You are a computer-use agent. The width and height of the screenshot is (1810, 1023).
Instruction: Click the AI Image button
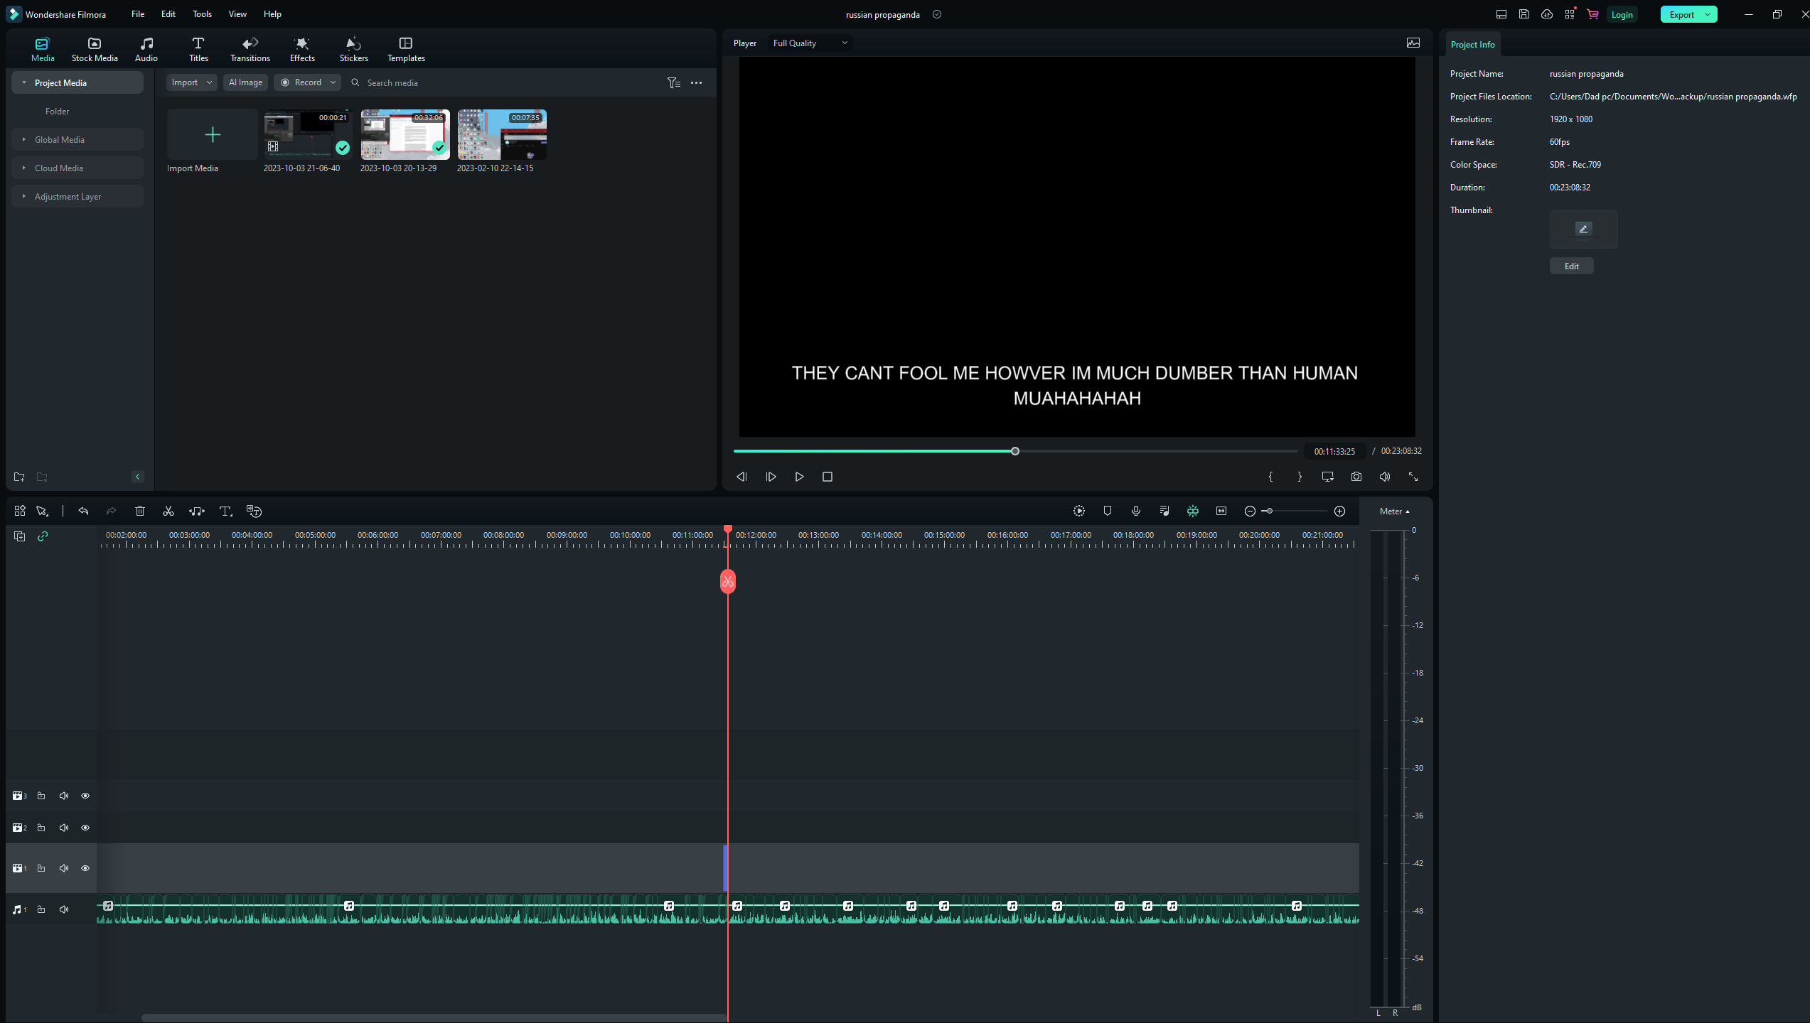245,82
